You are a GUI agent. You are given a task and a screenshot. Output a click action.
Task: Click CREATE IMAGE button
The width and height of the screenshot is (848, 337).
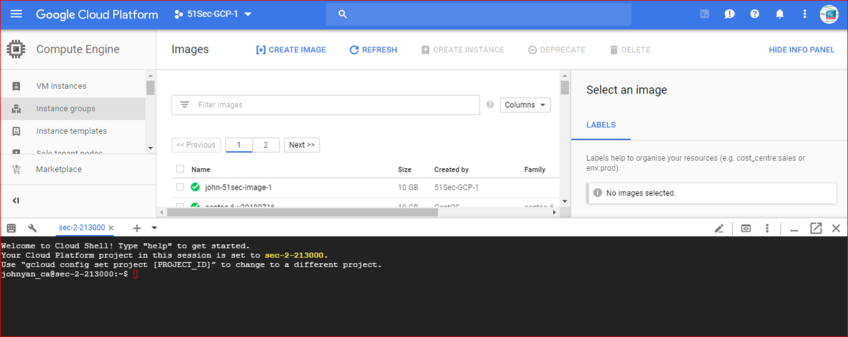pos(291,50)
